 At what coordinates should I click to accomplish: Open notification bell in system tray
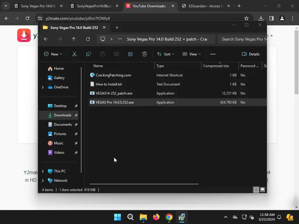tap(279, 217)
